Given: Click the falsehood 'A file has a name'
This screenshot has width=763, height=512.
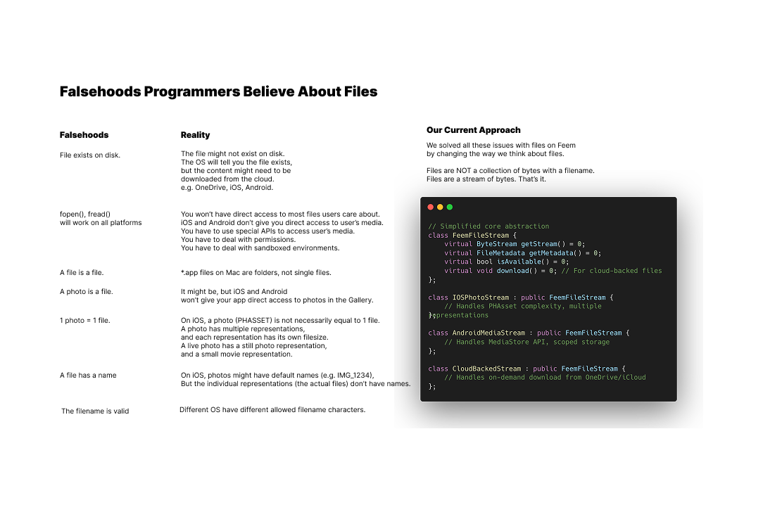Looking at the screenshot, I should 88,376.
